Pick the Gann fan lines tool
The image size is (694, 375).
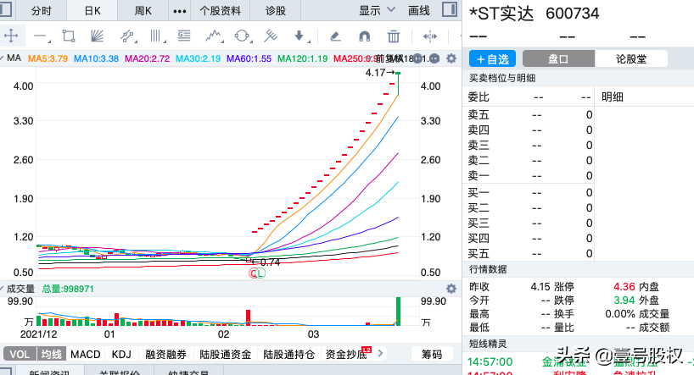coord(97,36)
